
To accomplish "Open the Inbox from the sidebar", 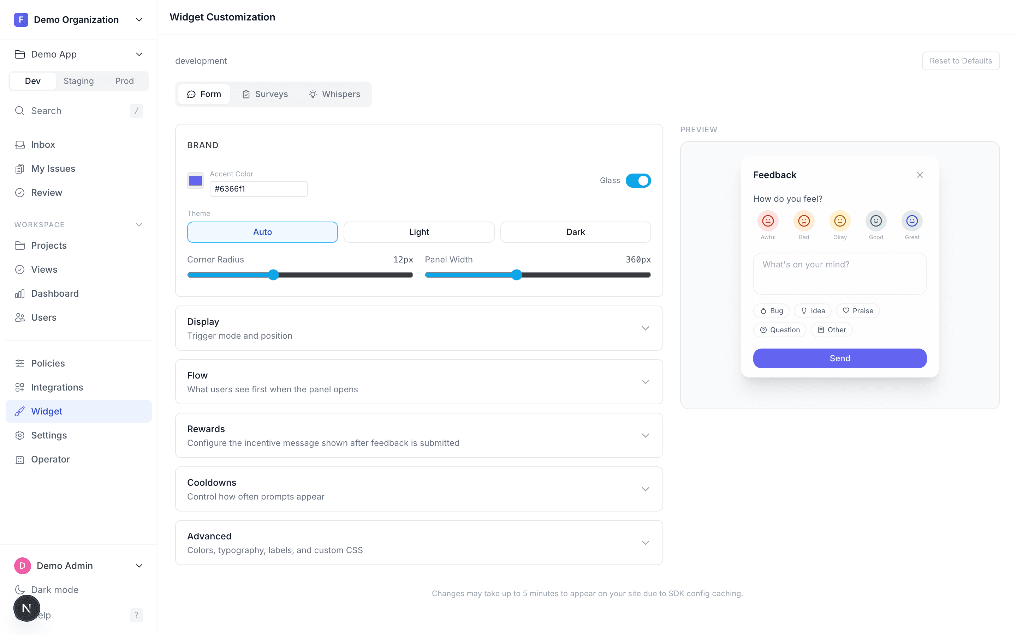I will (x=43, y=144).
